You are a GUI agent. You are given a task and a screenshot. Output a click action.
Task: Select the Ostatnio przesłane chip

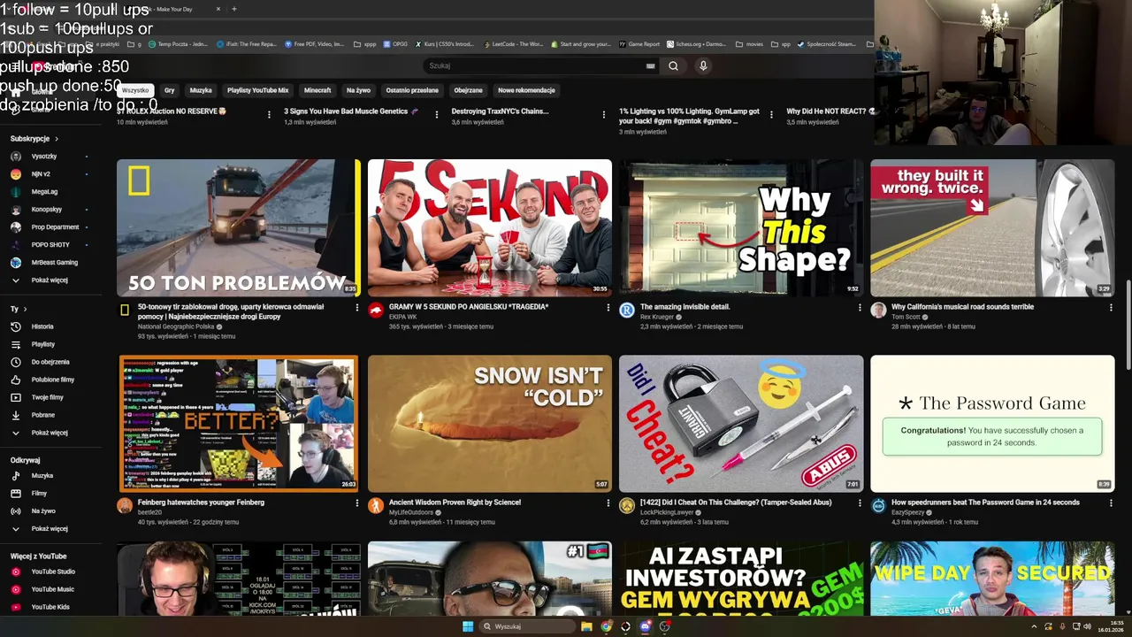[x=412, y=90]
